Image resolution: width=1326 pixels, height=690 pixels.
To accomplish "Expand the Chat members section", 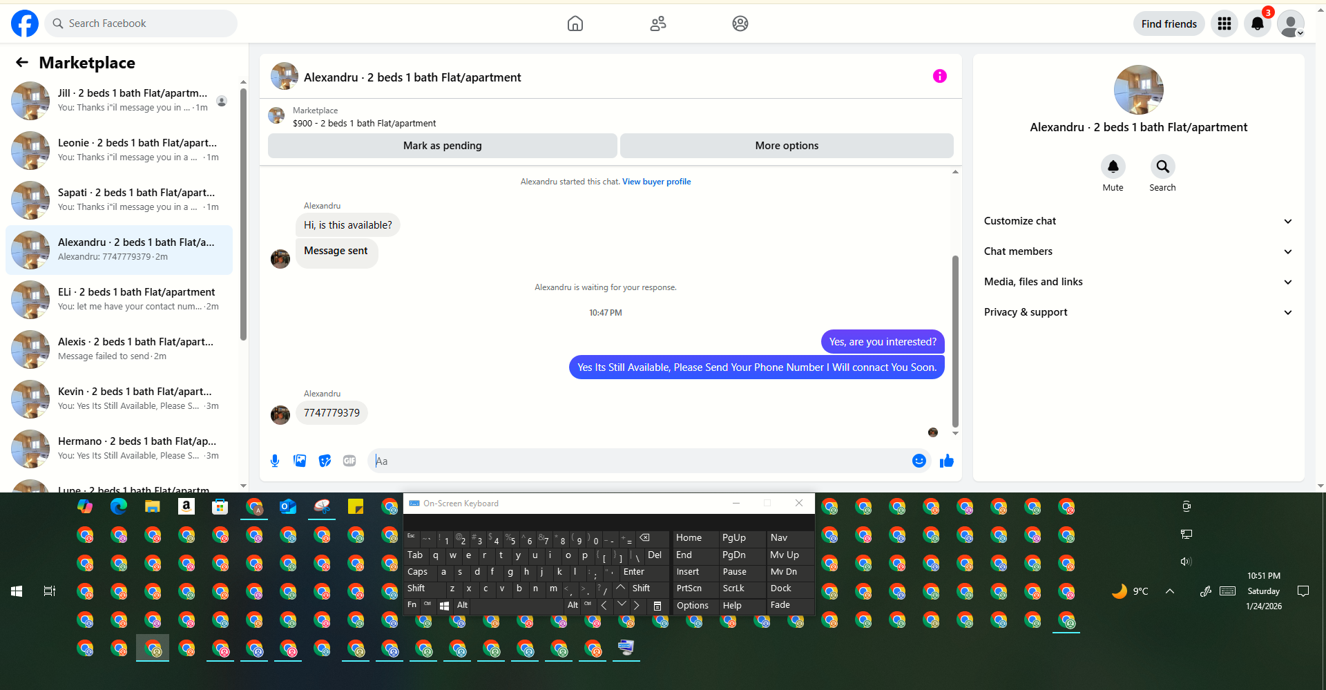I will pyautogui.click(x=1138, y=251).
